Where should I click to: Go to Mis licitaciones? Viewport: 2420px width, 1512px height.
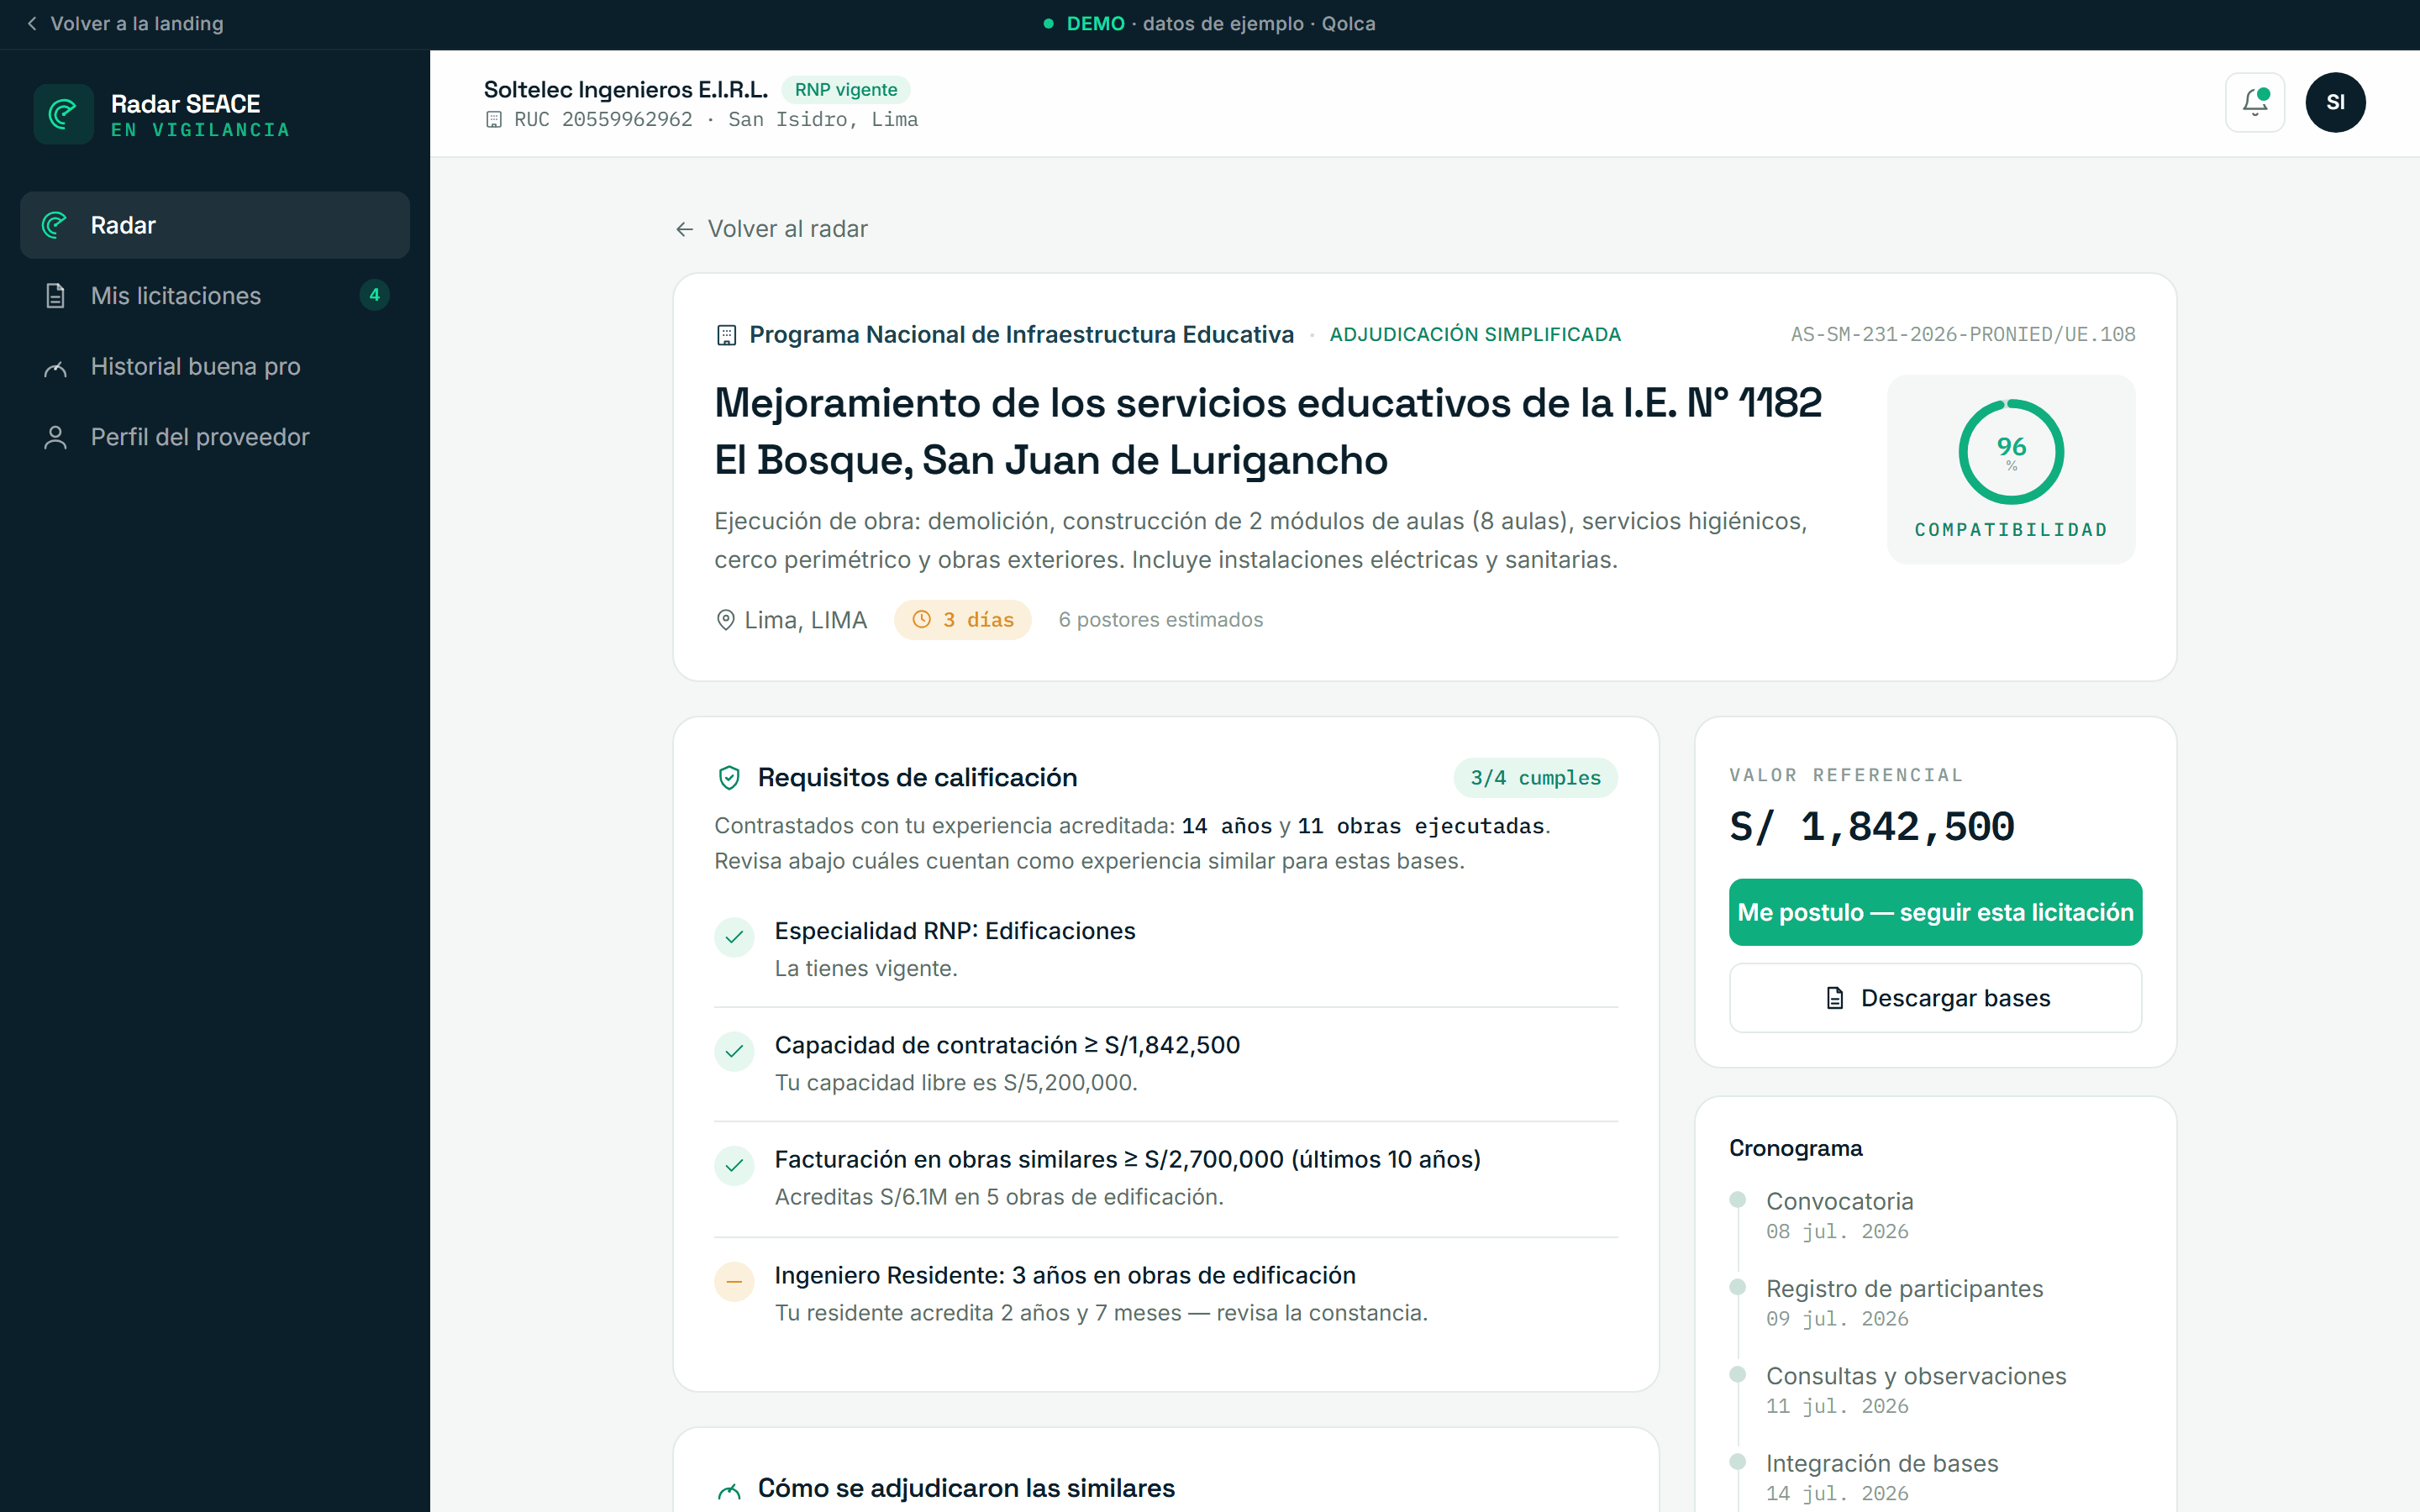pos(215,296)
